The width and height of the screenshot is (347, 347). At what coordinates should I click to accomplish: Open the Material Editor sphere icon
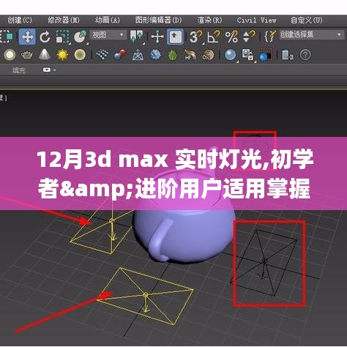(231, 55)
